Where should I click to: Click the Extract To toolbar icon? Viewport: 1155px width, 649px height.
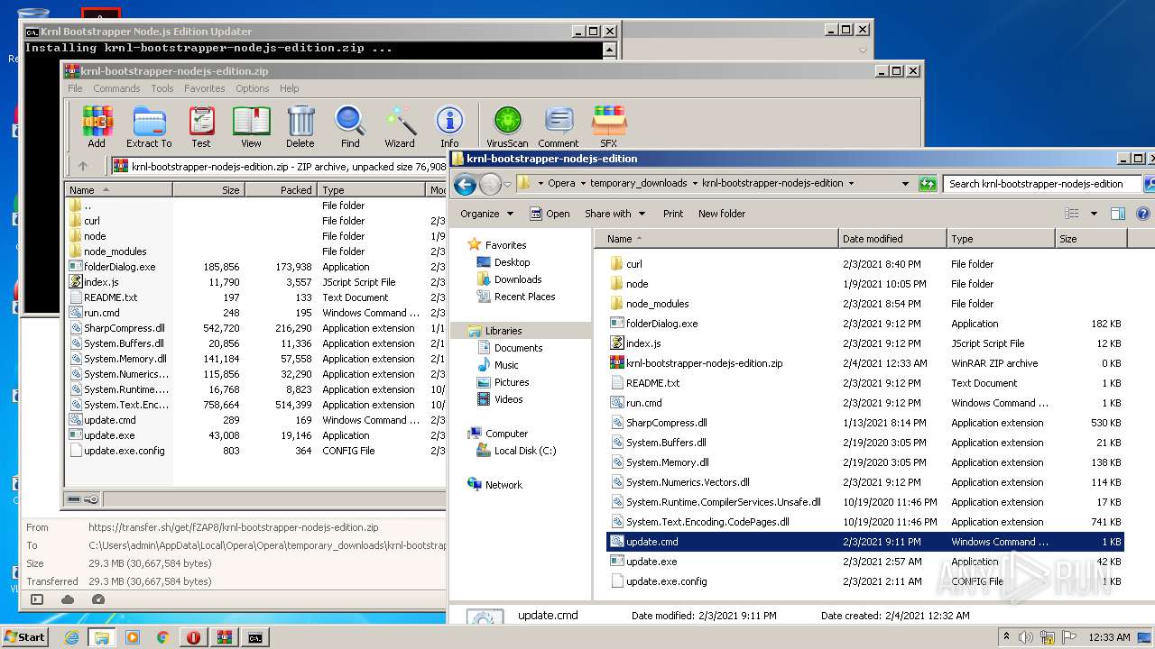[x=149, y=126]
